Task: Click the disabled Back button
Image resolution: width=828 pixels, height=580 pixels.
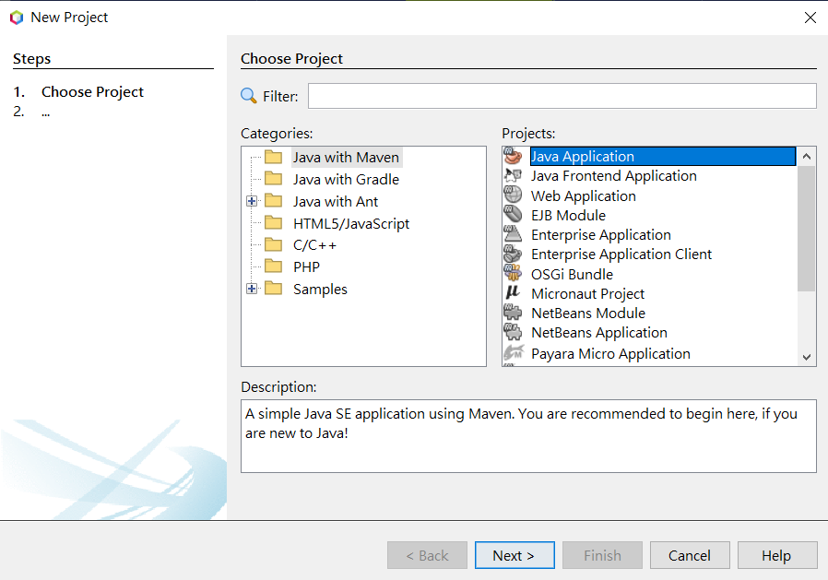Action: pyautogui.click(x=427, y=555)
